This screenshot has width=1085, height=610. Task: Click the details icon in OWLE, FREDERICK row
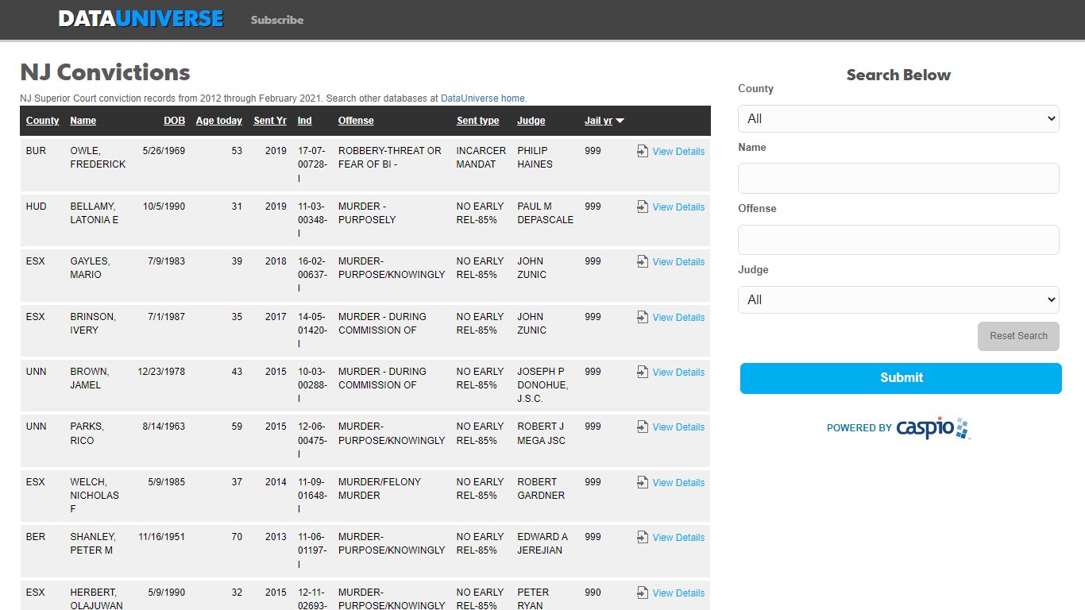(643, 151)
